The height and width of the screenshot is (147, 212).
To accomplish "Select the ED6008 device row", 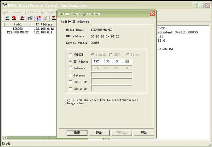I will (29, 29).
